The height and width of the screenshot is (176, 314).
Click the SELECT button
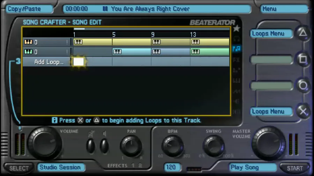[x=19, y=168]
